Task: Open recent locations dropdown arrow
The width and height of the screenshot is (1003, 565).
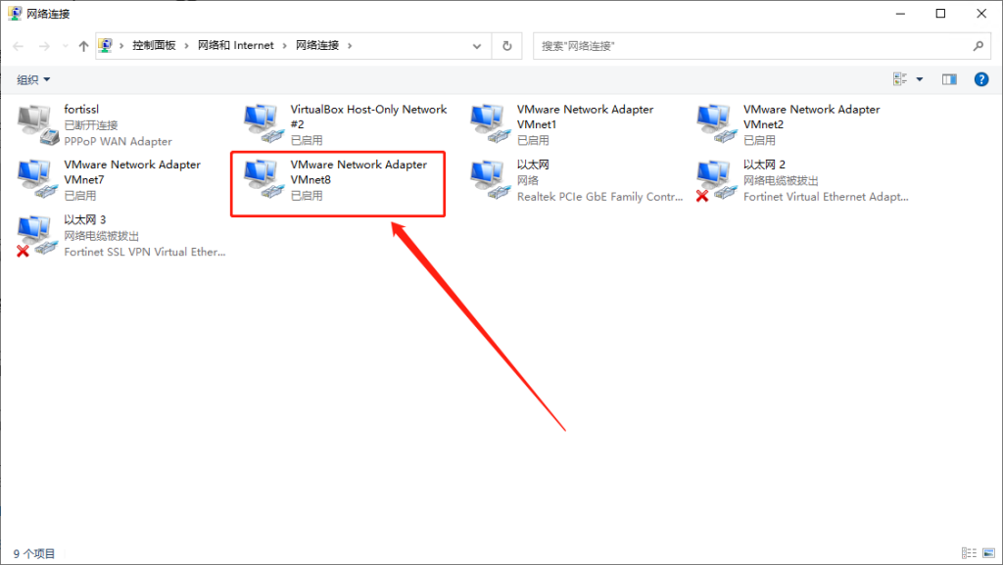Action: click(66, 46)
